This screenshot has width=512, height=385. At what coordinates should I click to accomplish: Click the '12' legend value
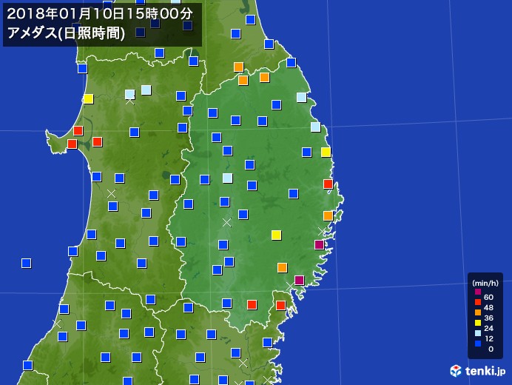(x=489, y=338)
